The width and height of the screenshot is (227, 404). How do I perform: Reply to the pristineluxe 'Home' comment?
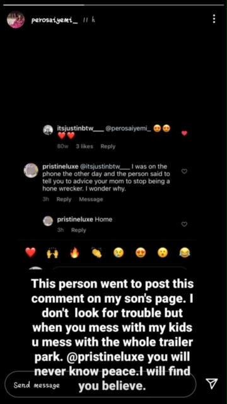(78, 230)
